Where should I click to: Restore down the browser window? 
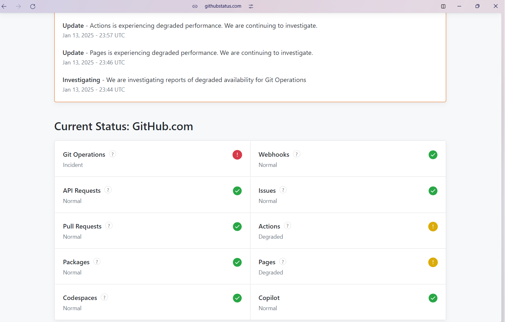pos(477,6)
